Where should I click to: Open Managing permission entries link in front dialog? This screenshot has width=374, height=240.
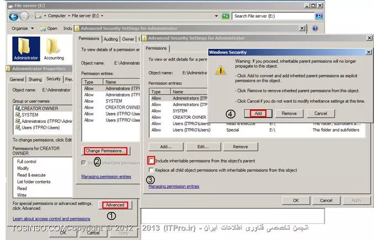pos(174,187)
